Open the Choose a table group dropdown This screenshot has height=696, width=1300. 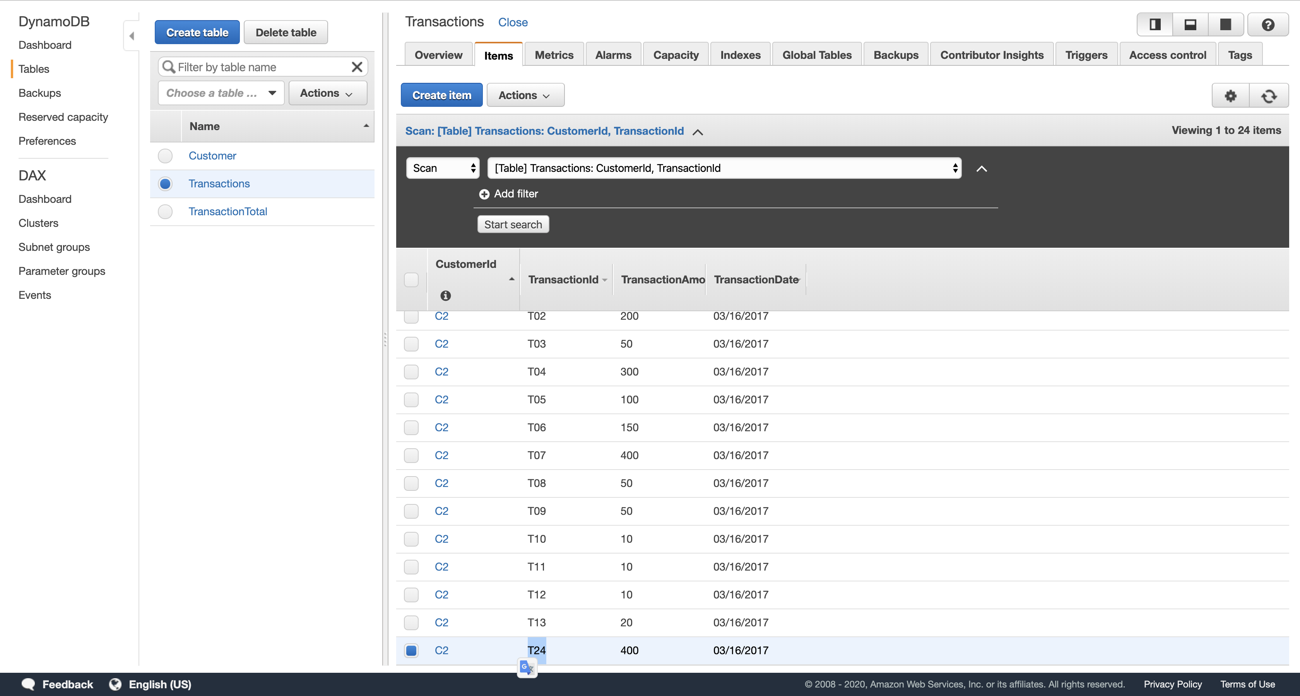point(221,93)
